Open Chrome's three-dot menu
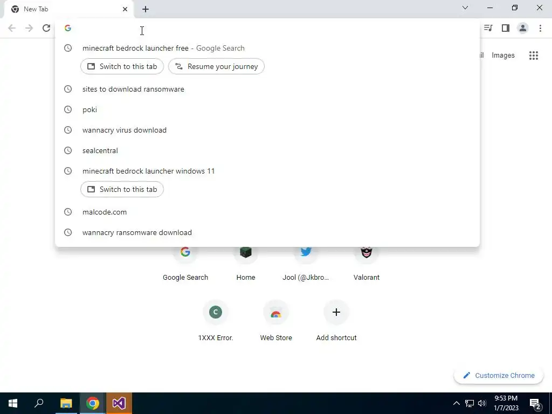The height and width of the screenshot is (414, 552). [540, 28]
